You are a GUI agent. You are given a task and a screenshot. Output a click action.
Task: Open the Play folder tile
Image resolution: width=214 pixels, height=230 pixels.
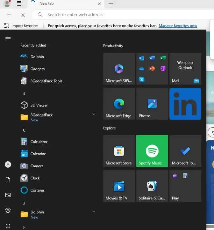coord(185,186)
